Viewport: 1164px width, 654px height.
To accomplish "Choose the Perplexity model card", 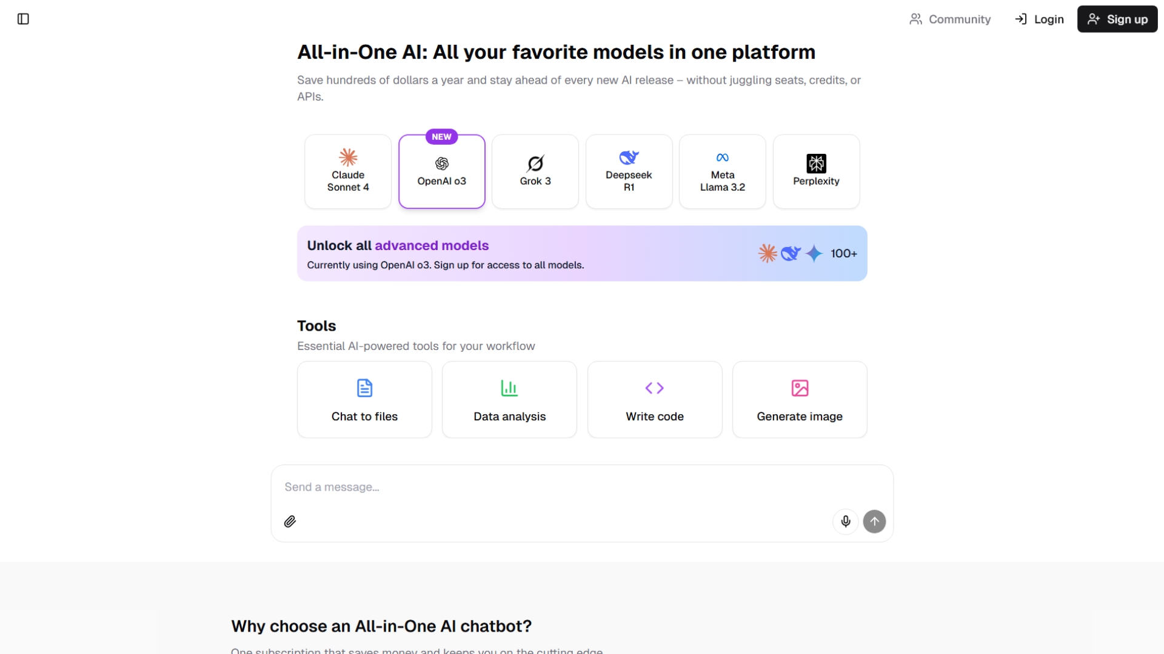I will pyautogui.click(x=816, y=171).
